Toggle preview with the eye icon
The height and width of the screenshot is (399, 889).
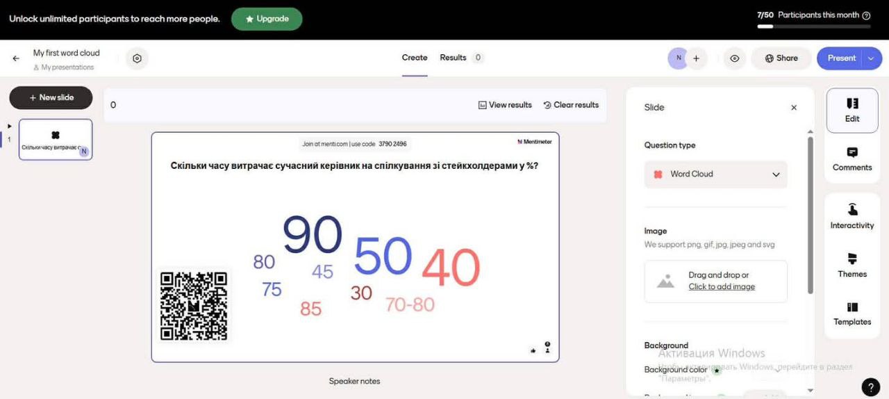(x=734, y=58)
